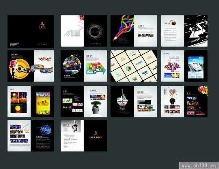219x169 pixels.
Task: Select the yellow building poster on black
Action: click(43, 106)
